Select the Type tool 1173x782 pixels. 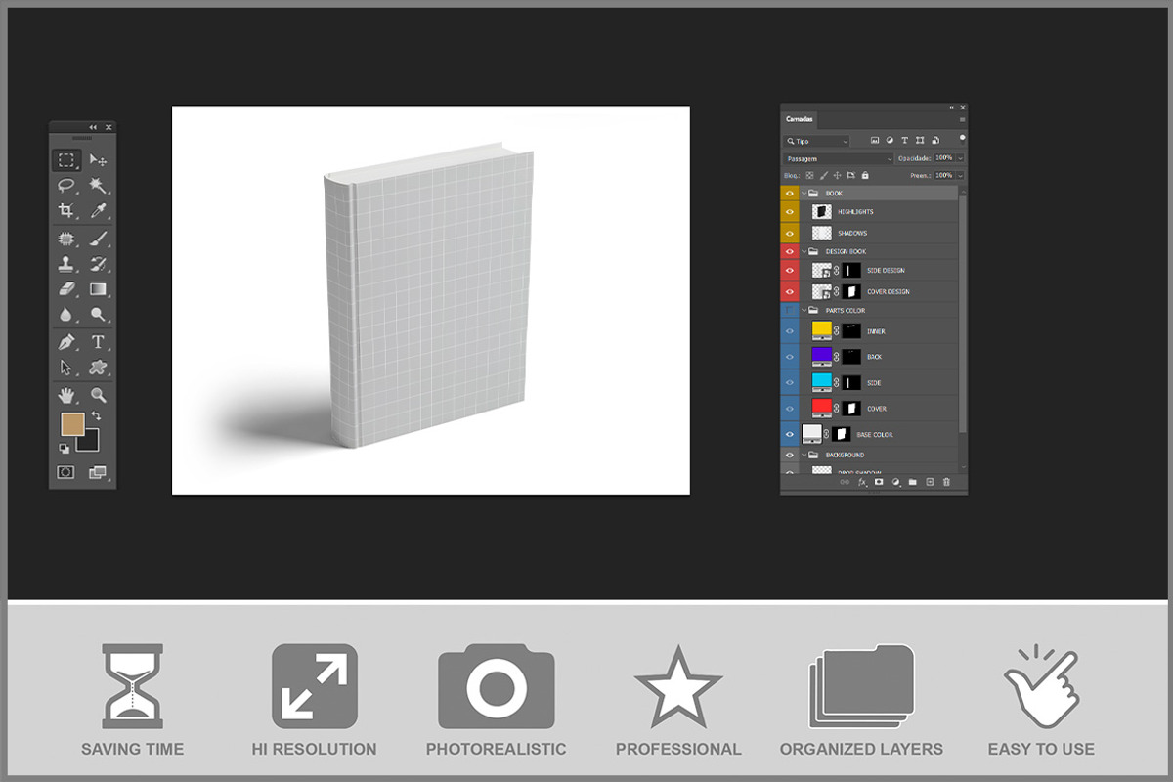99,342
